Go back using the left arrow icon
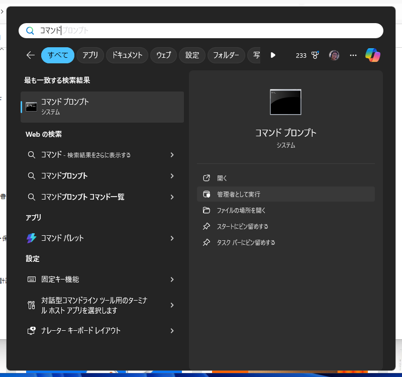Viewport: 402px width, 377px height. pyautogui.click(x=31, y=55)
